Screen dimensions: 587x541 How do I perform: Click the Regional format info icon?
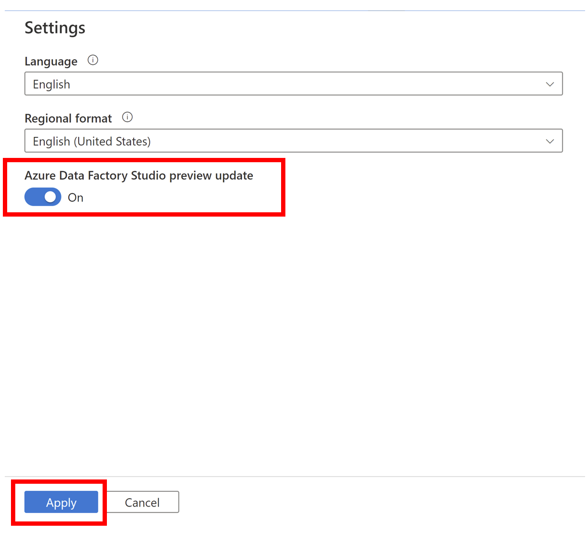tap(127, 117)
